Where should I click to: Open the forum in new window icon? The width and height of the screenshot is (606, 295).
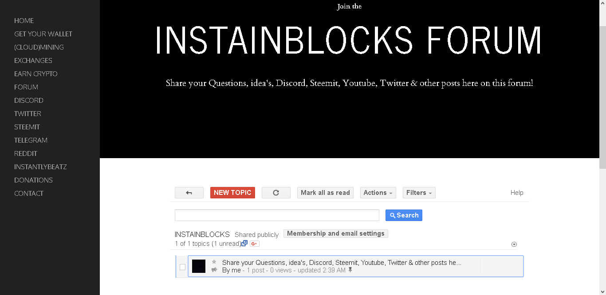point(244,243)
